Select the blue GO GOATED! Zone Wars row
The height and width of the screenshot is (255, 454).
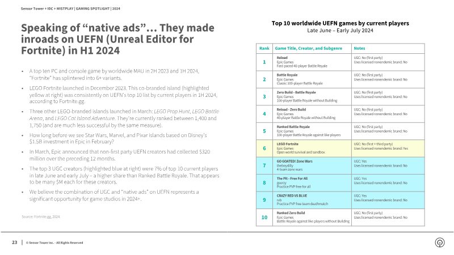[340, 165]
